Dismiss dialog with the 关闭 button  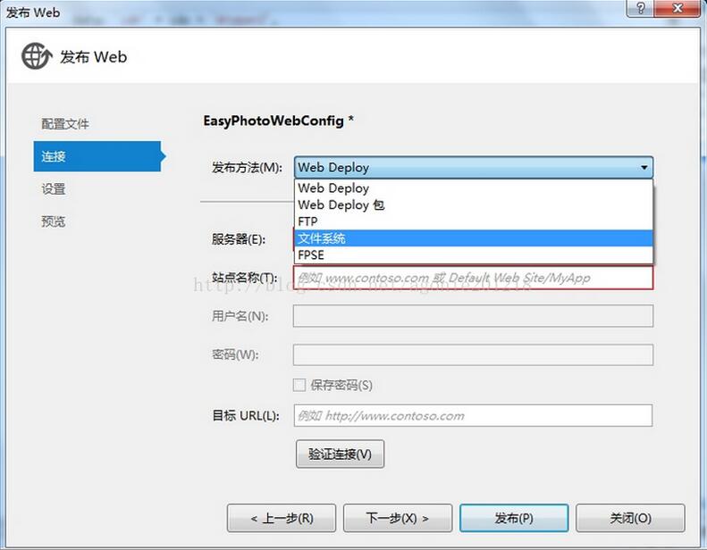tap(630, 518)
